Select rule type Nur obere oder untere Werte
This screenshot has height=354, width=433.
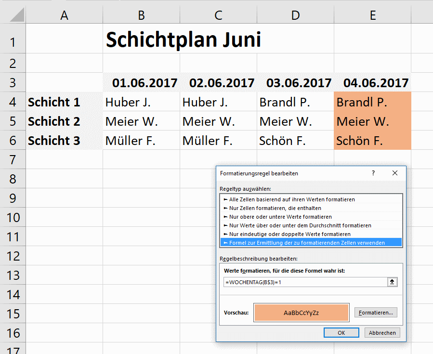[311, 217]
